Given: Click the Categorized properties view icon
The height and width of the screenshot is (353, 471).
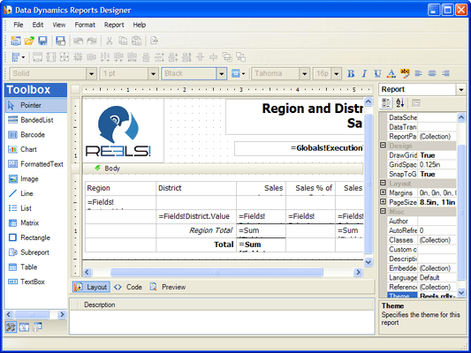Looking at the screenshot, I should [x=386, y=103].
